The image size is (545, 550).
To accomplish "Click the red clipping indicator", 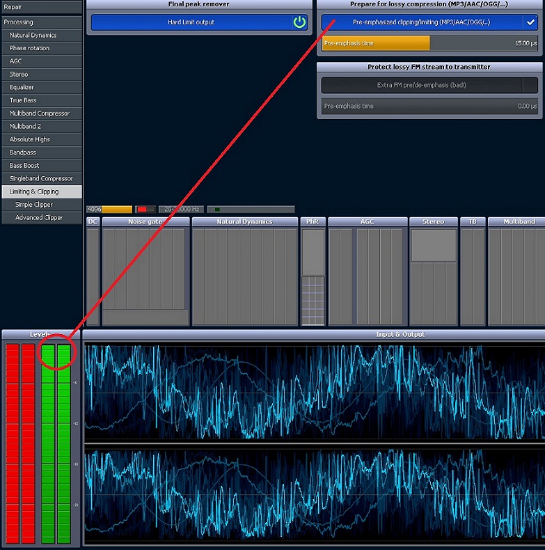I will (x=145, y=210).
